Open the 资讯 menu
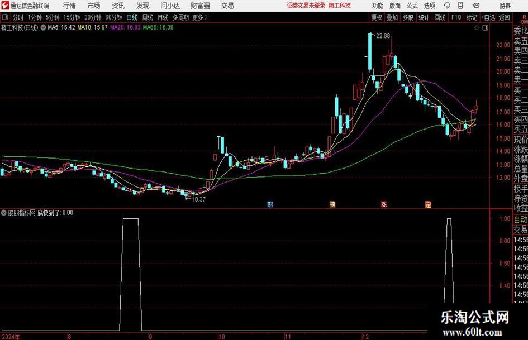Image resolution: width=528 pixels, height=340 pixels. (x=118, y=6)
